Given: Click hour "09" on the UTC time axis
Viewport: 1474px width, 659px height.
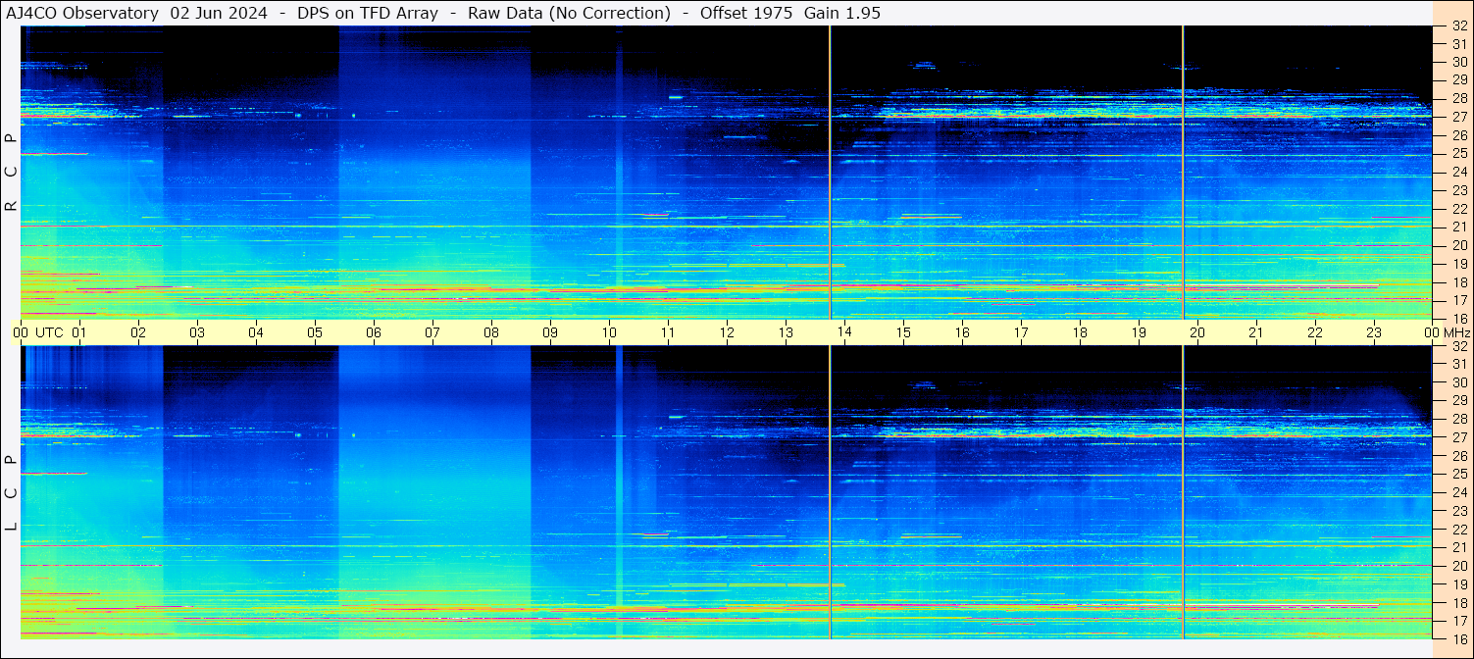Looking at the screenshot, I should (550, 332).
